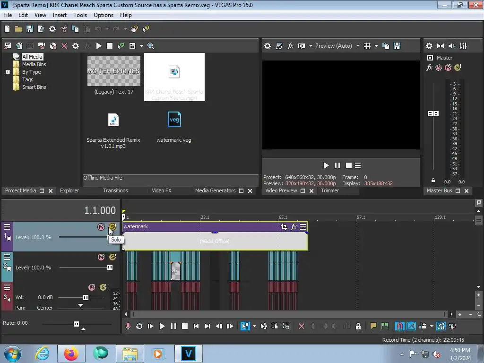Open track 1 hamburger menu
This screenshot has height=363, width=484.
pyautogui.click(x=7, y=227)
